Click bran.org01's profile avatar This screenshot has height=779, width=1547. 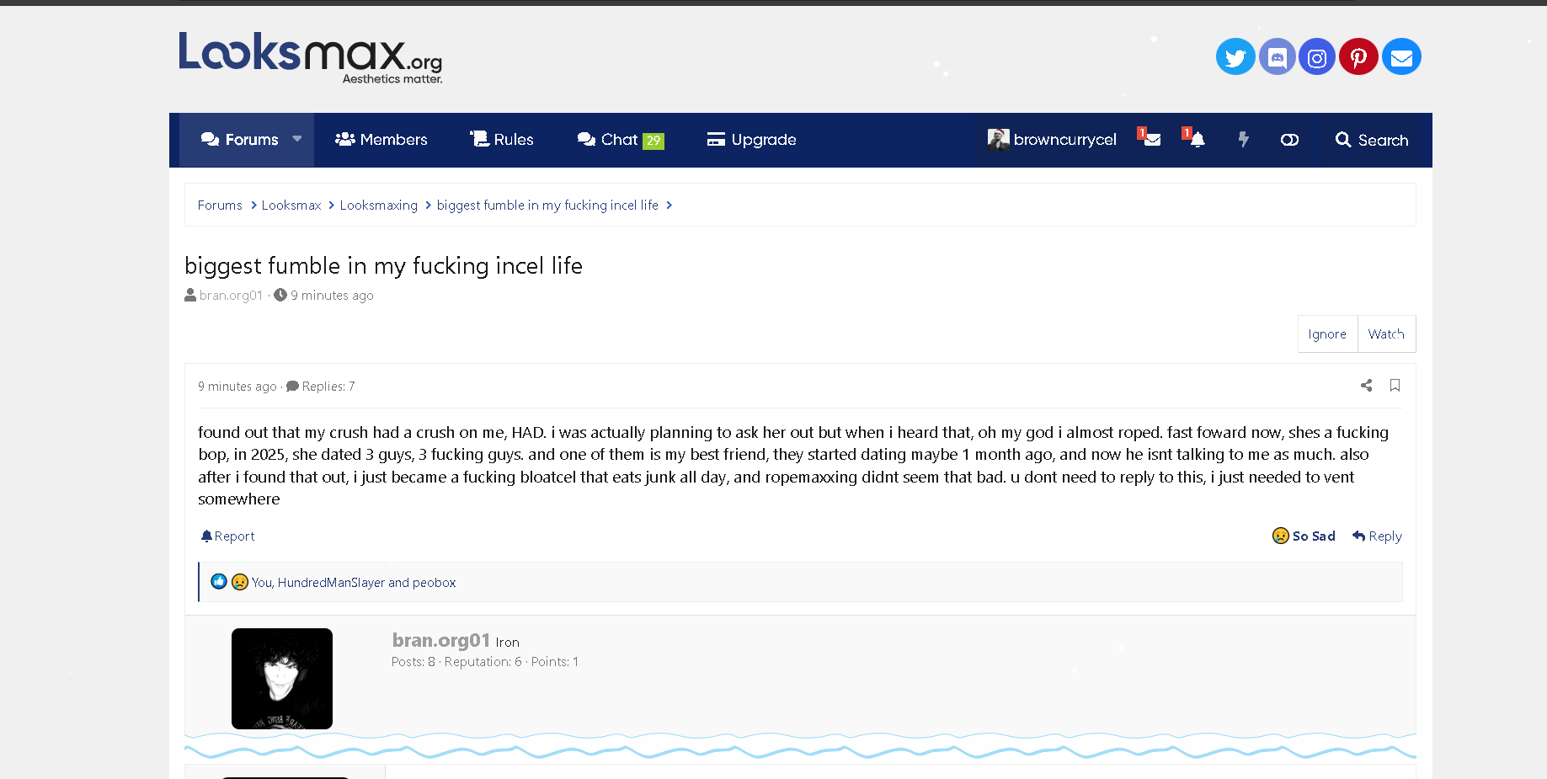pos(282,678)
